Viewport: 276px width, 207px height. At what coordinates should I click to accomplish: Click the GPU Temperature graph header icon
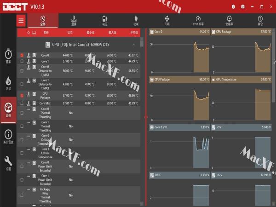pyautogui.click(x=213, y=80)
